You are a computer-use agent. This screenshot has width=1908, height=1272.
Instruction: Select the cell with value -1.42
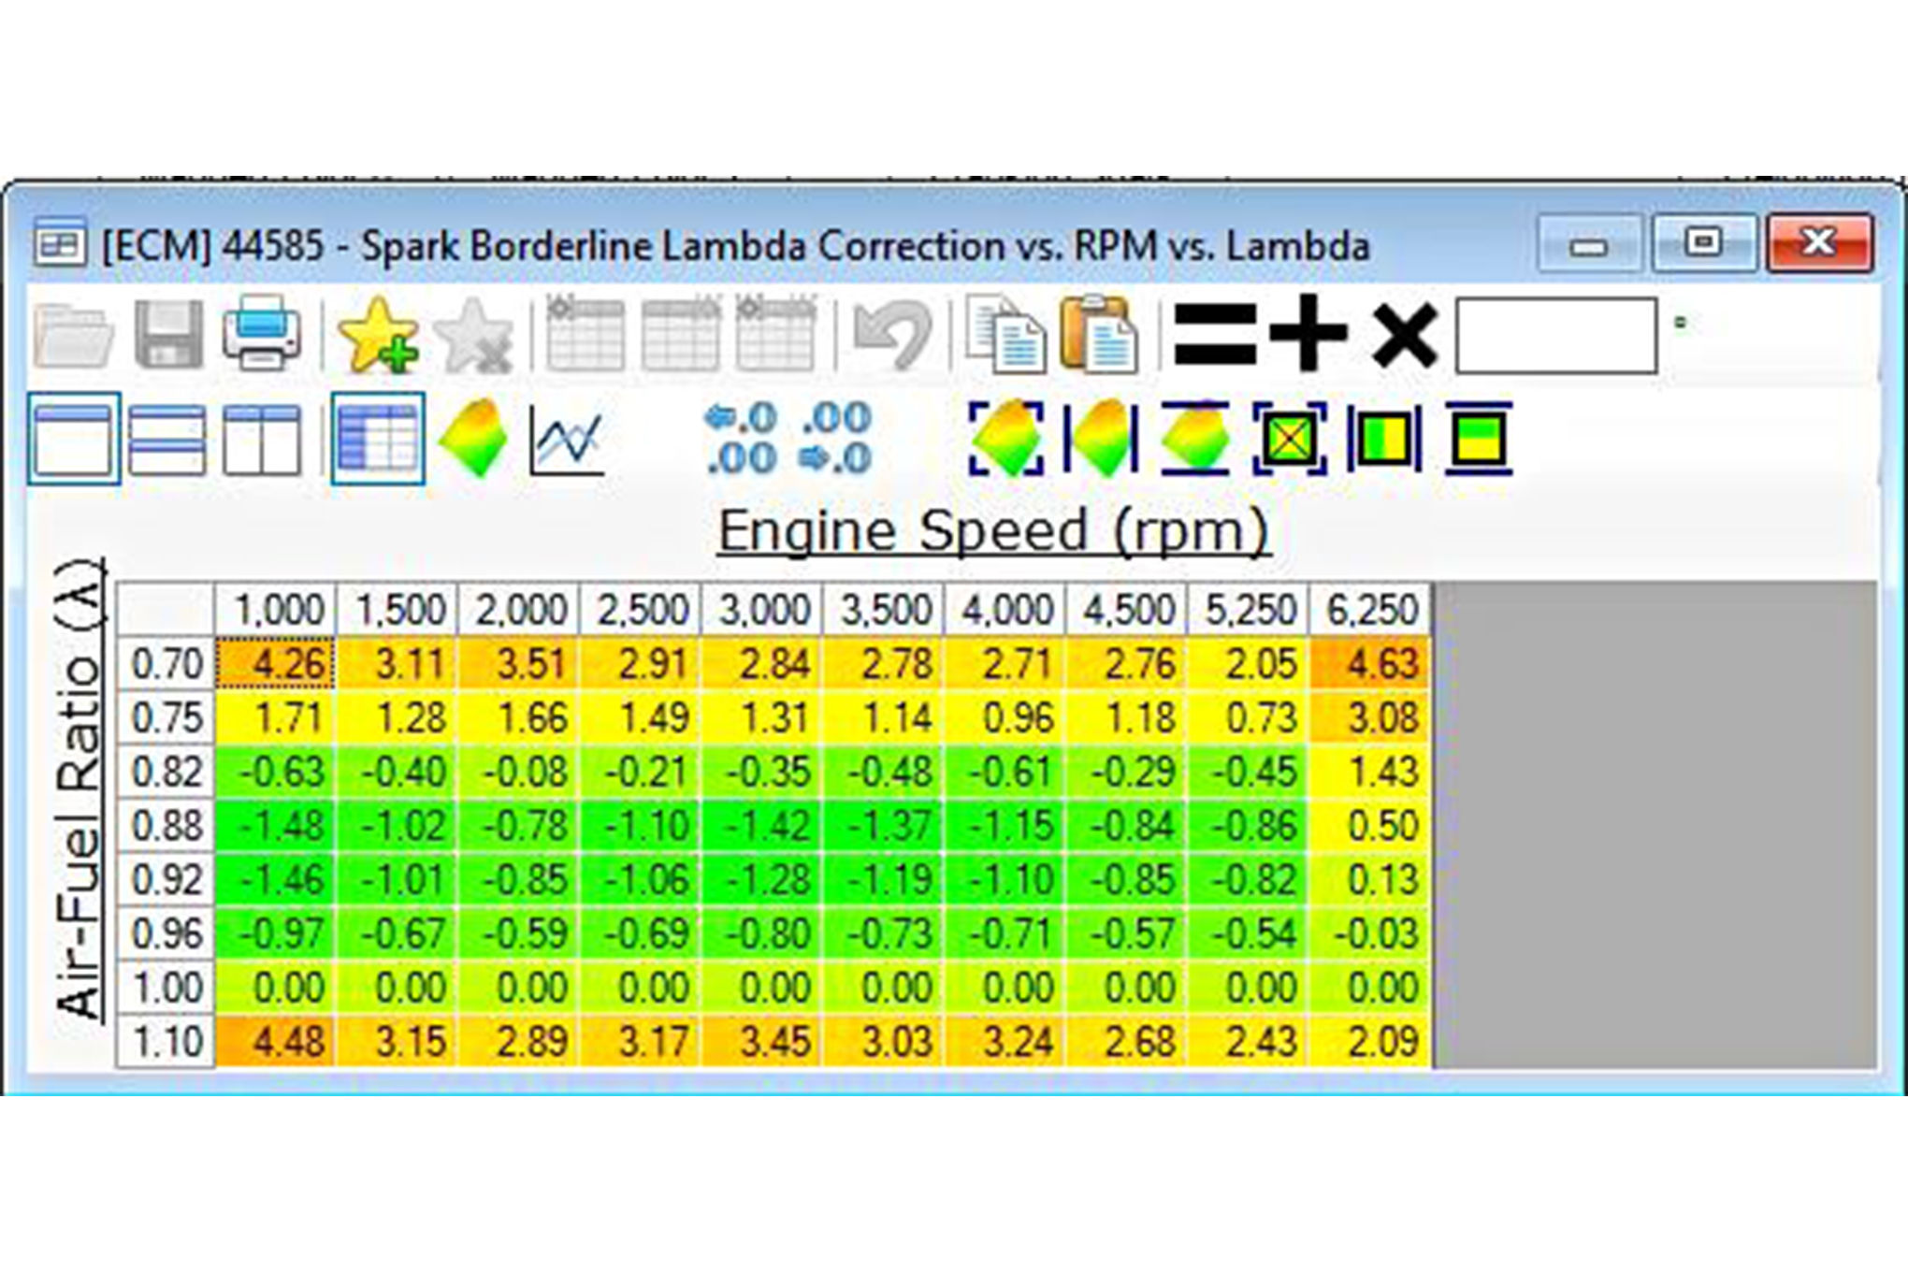click(x=762, y=826)
